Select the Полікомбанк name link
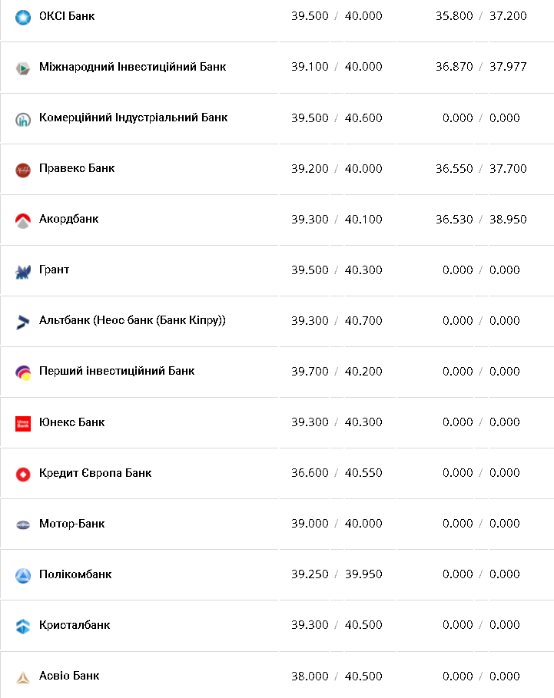This screenshot has width=554, height=698. [75, 574]
